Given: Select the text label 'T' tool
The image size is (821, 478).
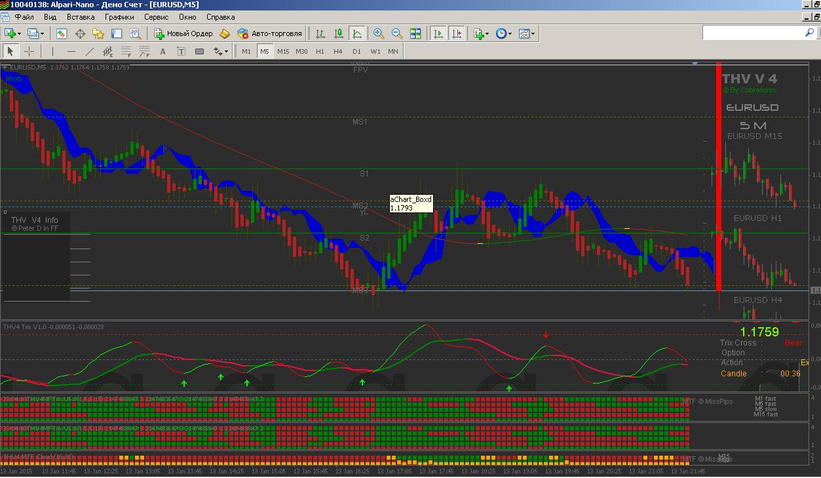Looking at the screenshot, I should (181, 51).
